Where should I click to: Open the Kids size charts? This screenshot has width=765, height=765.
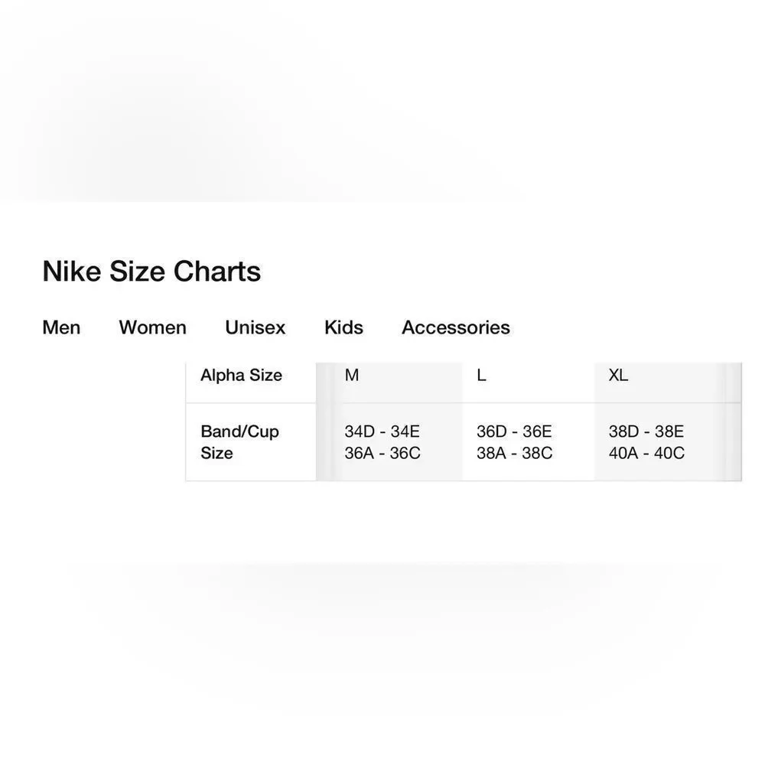pos(344,327)
